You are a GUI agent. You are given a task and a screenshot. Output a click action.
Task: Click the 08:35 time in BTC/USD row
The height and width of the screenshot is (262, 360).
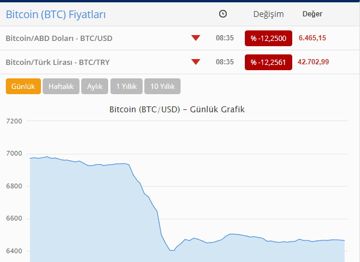click(x=225, y=38)
